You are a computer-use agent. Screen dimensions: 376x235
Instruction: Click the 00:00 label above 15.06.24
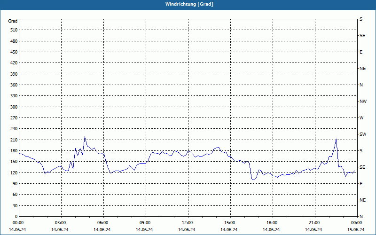coord(357,222)
